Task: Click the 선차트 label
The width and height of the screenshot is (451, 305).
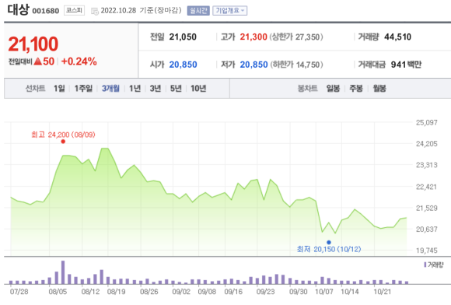Action: tap(35, 89)
